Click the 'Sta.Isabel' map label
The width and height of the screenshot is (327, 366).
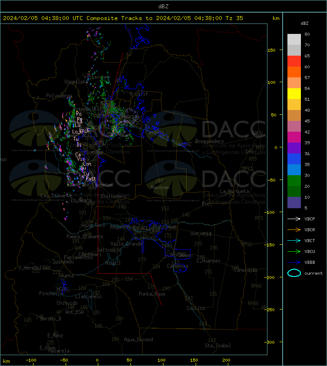[x=218, y=346]
